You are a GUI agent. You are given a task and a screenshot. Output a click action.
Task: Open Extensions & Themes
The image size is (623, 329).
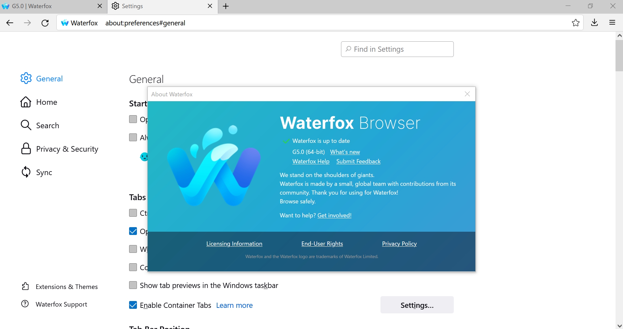(67, 286)
